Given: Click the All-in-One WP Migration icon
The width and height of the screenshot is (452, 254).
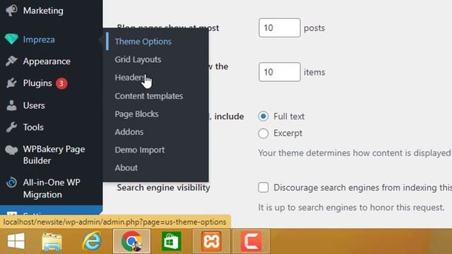Looking at the screenshot, I should [x=11, y=183].
